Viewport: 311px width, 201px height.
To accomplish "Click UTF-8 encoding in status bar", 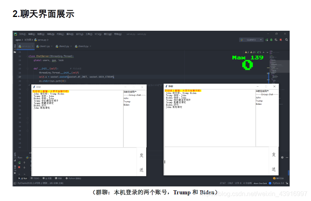I will click(238, 183).
